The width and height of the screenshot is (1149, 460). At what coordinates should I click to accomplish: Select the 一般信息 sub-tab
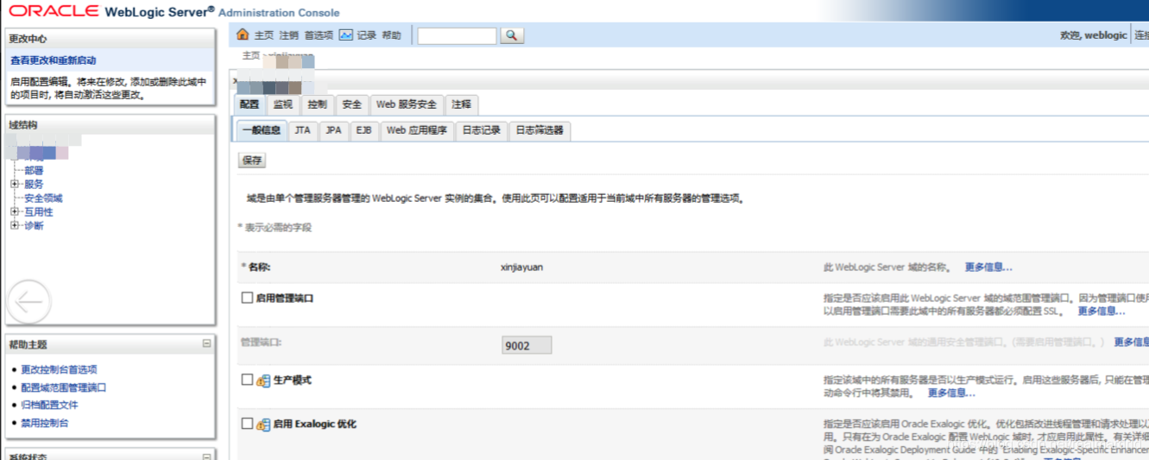[261, 130]
